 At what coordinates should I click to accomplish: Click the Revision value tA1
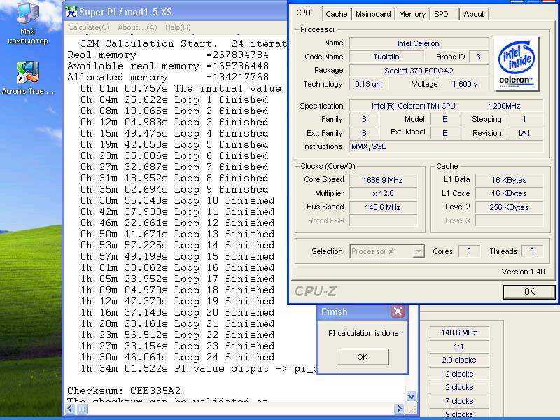pos(524,133)
